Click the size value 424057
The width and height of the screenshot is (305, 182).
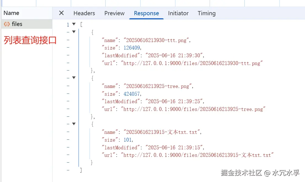click(132, 94)
